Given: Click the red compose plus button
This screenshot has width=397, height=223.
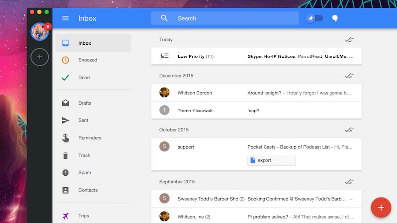Looking at the screenshot, I should coord(381,207).
